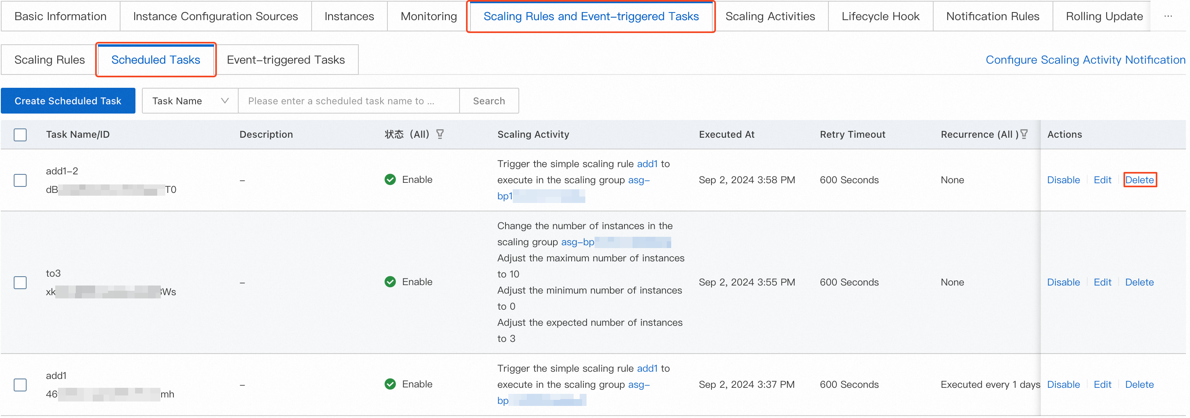Switch to the Monitoring tab
The image size is (1190, 418).
429,16
